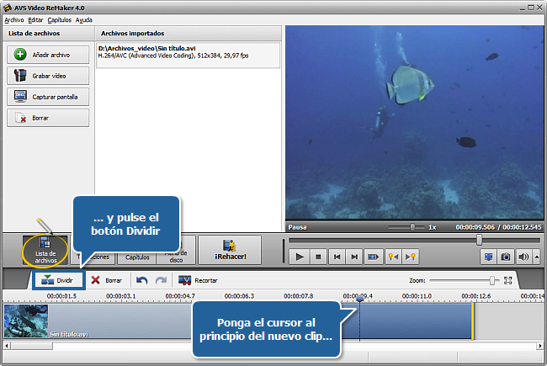The width and height of the screenshot is (547, 366).
Task: Take a snapshot with the camera icon
Action: point(506,257)
